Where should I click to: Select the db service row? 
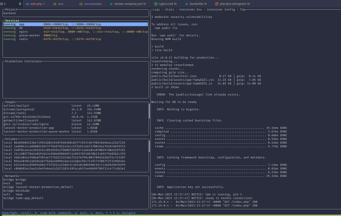click(x=76, y=28)
